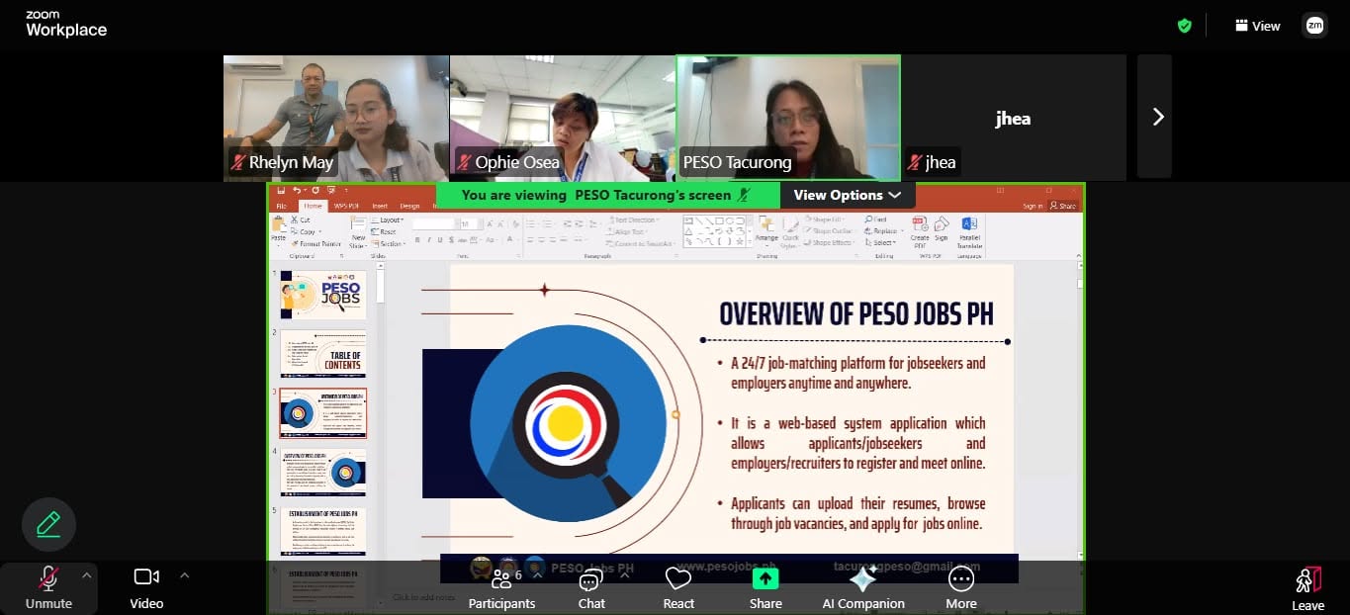Open the Replace dropdown in Editing group
The image size is (1350, 615).
point(884,231)
